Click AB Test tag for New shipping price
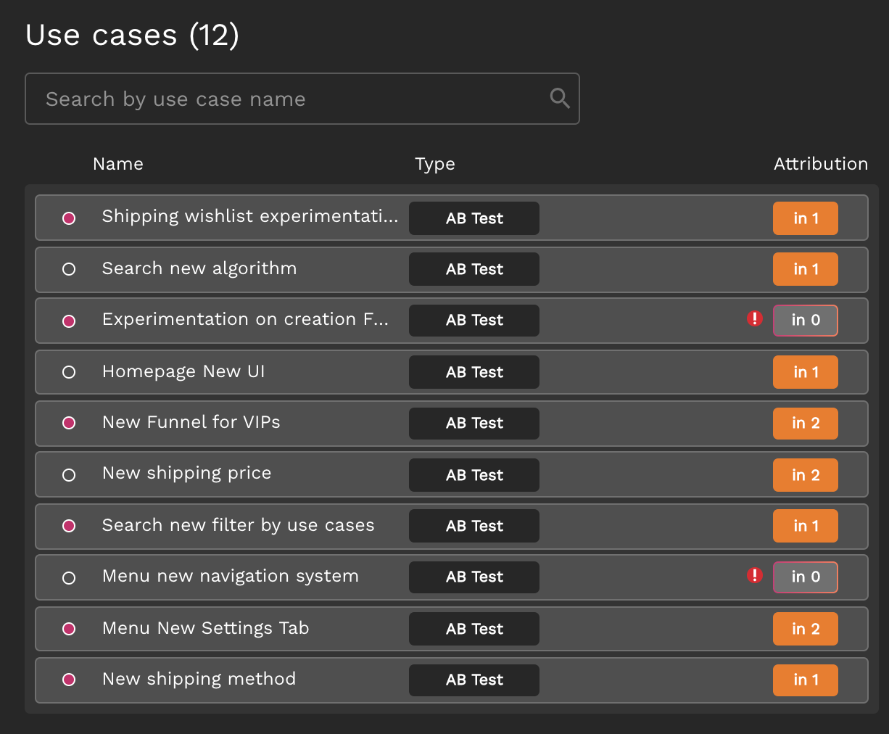Viewport: 889px width, 734px height. (474, 475)
